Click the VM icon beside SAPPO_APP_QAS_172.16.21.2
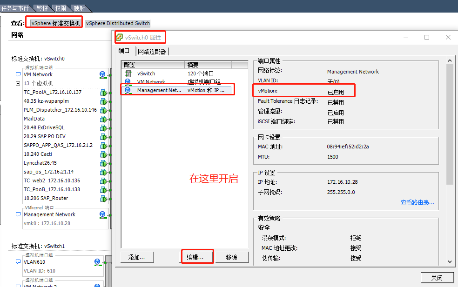The height and width of the screenshot is (287, 458). click(103, 146)
